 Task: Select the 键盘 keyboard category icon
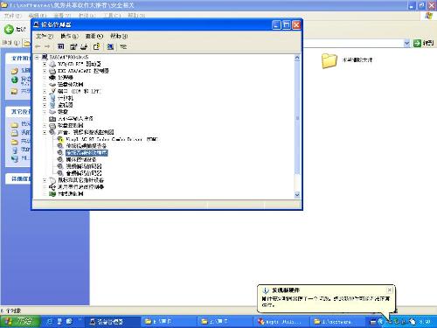coord(52,112)
